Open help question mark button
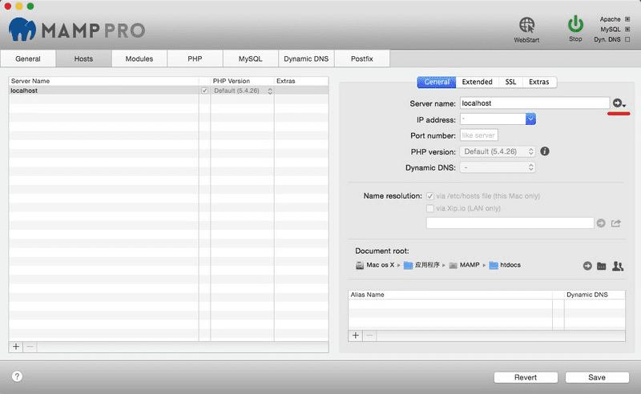The height and width of the screenshot is (394, 641). [17, 376]
